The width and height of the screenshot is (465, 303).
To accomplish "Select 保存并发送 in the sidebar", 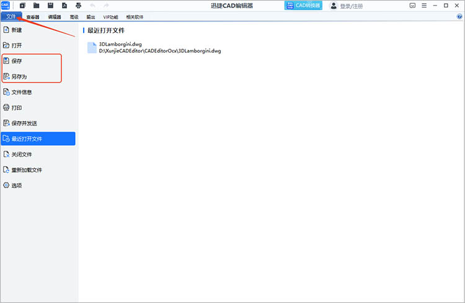I will click(38, 124).
